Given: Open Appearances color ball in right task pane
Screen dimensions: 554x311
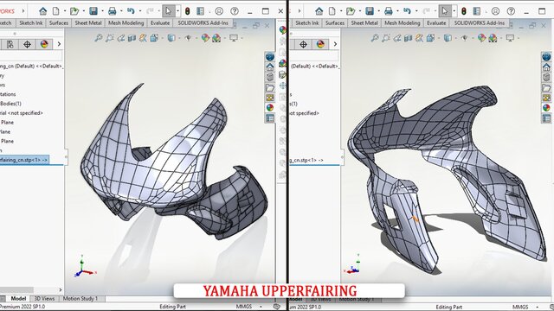Looking at the screenshot, I should tap(546, 108).
